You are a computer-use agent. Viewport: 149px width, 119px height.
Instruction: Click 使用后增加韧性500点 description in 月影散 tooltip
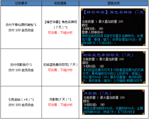point(98,108)
